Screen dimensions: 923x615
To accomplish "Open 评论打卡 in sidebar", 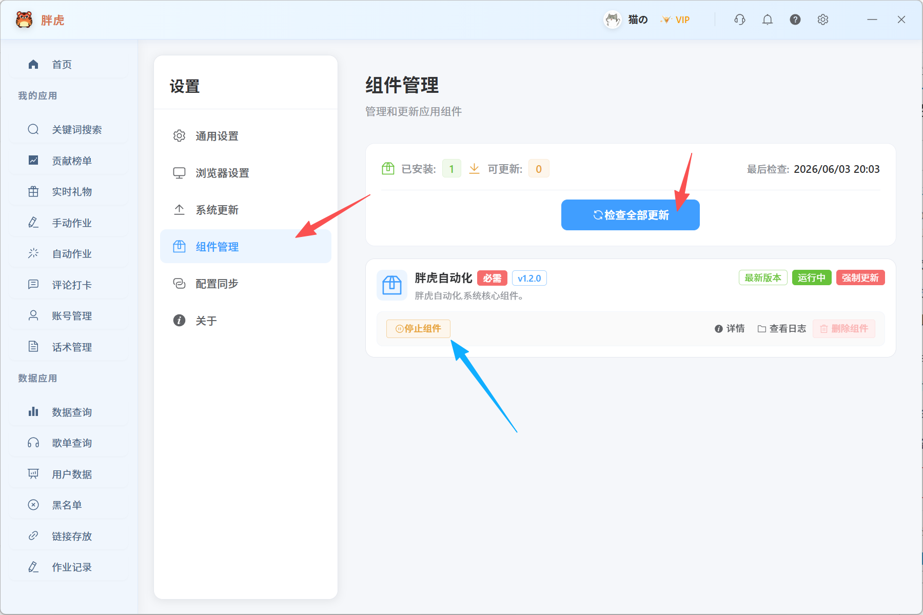I will (x=69, y=285).
